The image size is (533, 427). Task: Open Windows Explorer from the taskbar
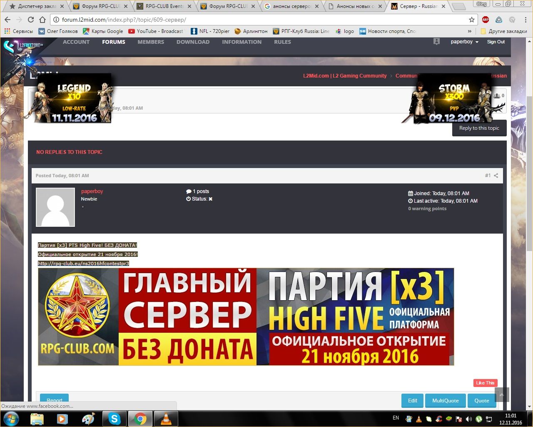(x=37, y=419)
